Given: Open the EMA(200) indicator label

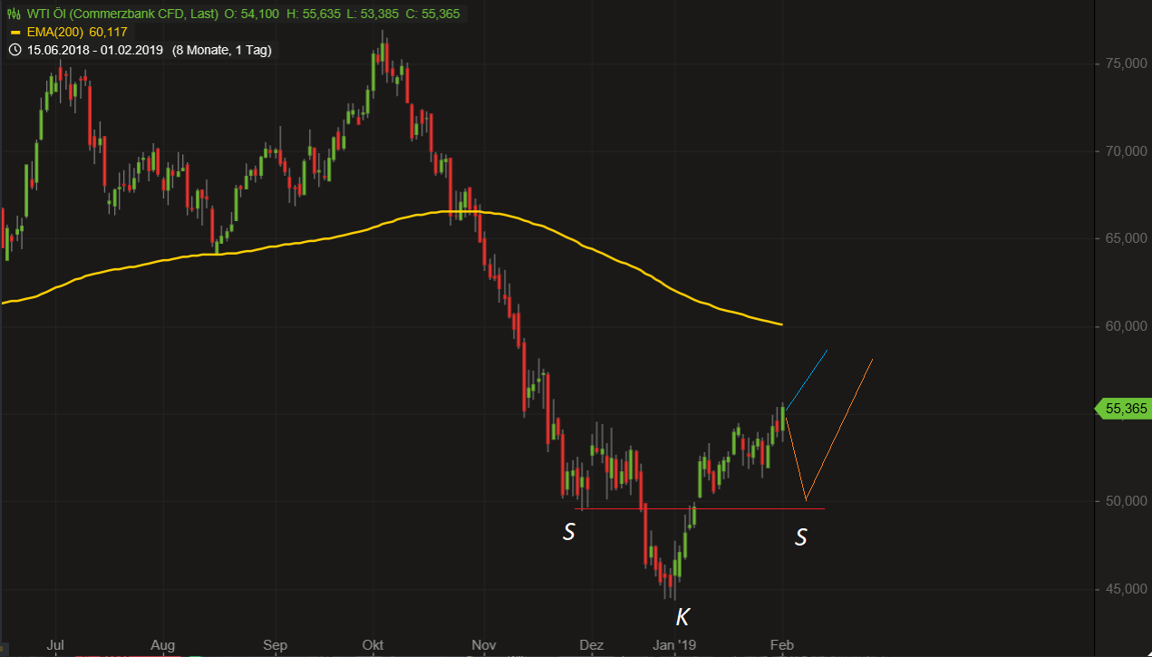Looking at the screenshot, I should pos(56,32).
